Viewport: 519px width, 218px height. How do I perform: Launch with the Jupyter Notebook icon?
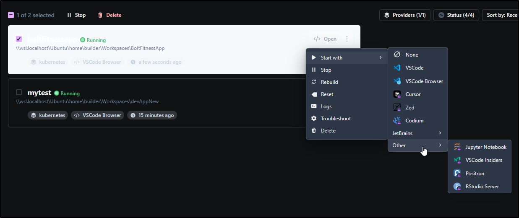457,147
